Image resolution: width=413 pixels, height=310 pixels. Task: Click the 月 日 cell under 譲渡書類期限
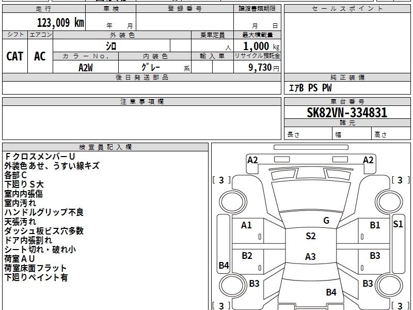(257, 22)
